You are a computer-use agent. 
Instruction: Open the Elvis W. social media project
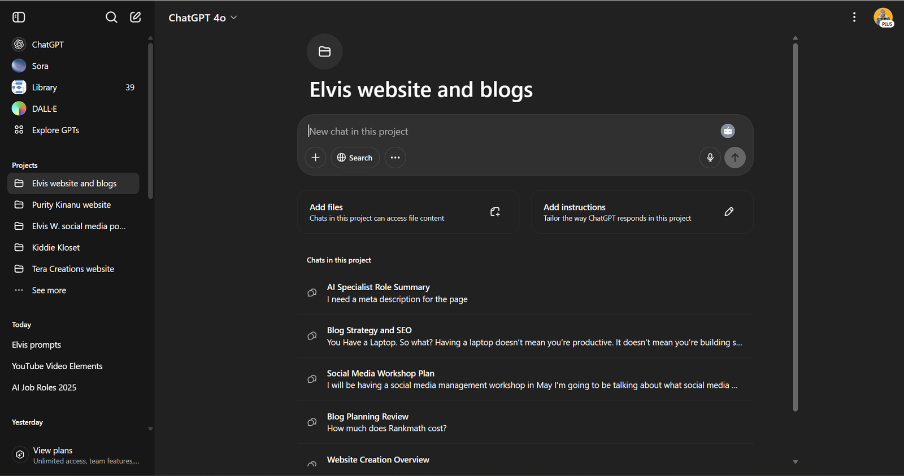pyautogui.click(x=73, y=226)
